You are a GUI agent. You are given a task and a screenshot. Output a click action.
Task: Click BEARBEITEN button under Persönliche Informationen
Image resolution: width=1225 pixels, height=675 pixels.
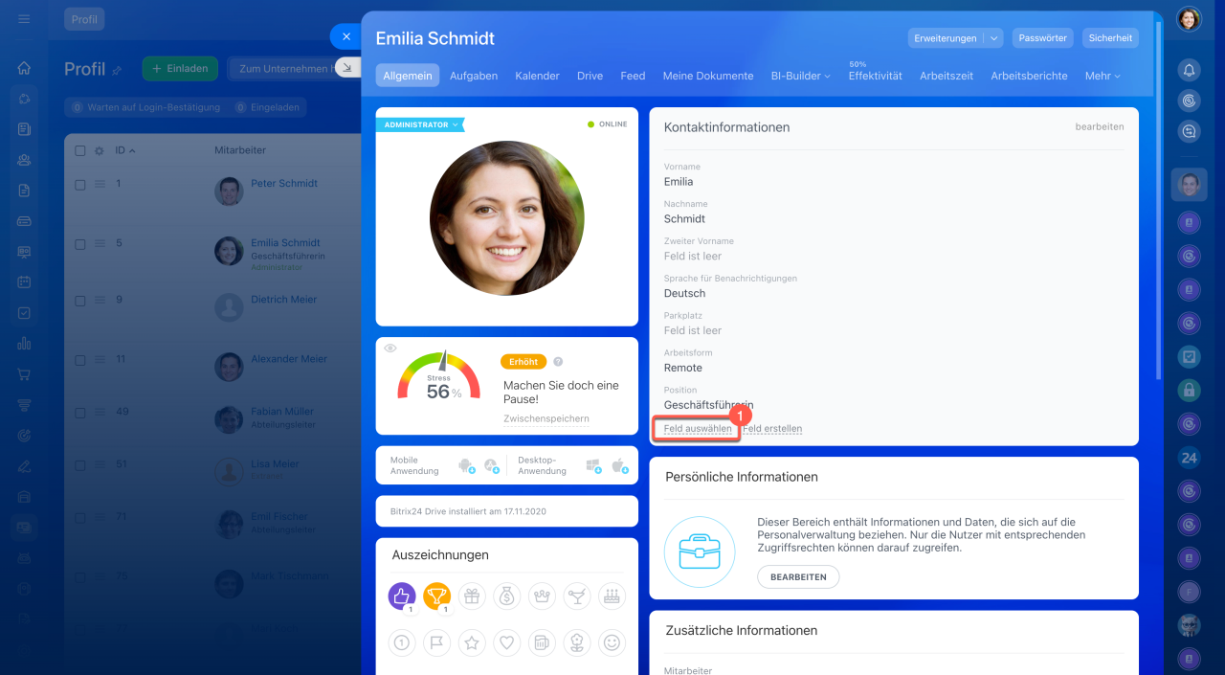coord(798,577)
